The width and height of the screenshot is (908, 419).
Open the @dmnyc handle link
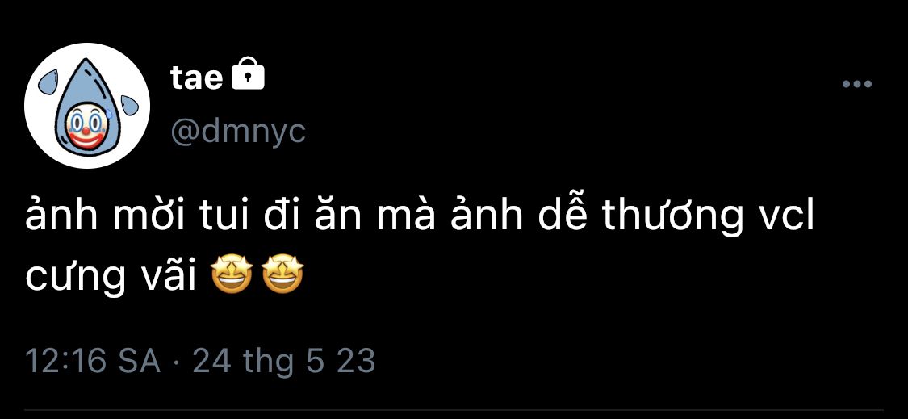tap(237, 132)
